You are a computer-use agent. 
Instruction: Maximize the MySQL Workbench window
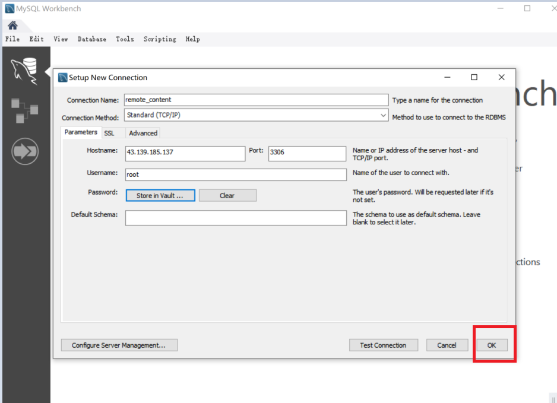(x=527, y=8)
